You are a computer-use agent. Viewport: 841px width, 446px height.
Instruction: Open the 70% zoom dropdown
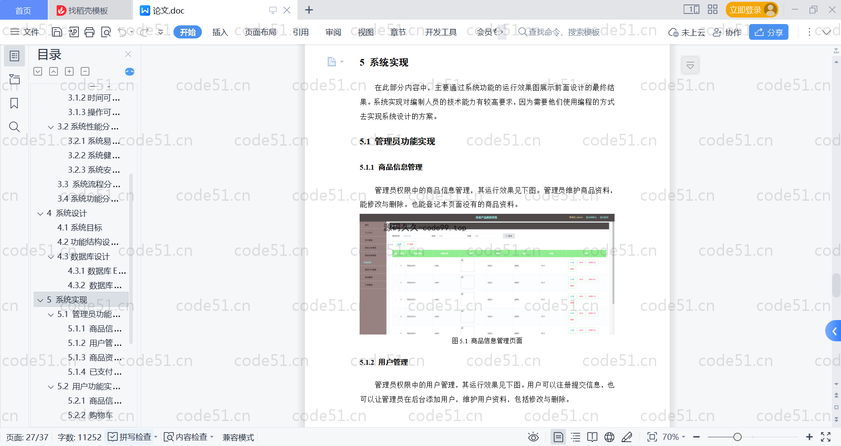[x=674, y=437]
